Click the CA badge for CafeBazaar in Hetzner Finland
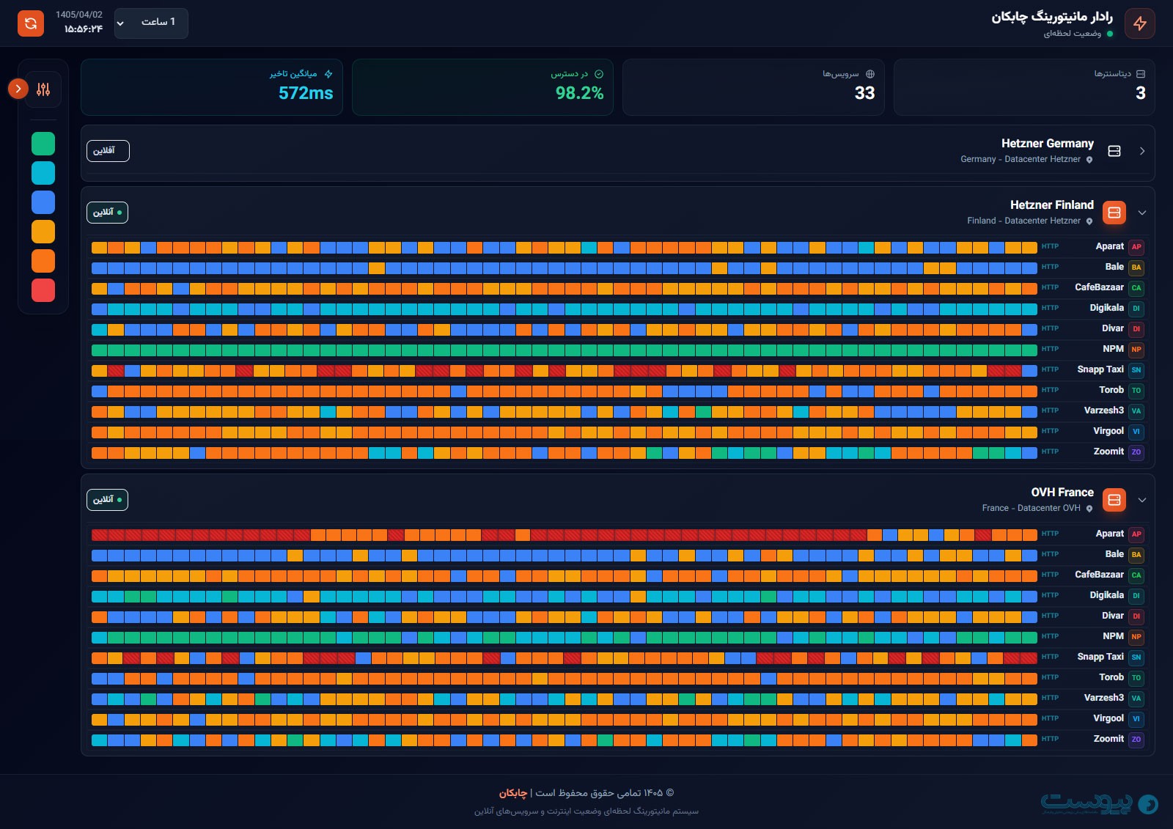This screenshot has height=829, width=1173. coord(1136,288)
